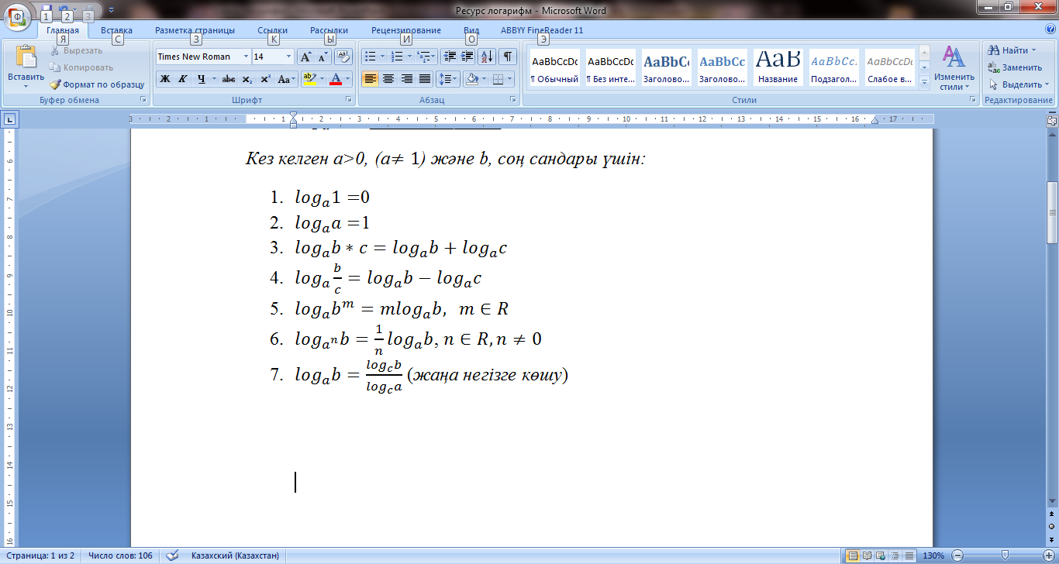
Task: Apply yellow text highlight color
Action: point(309,79)
